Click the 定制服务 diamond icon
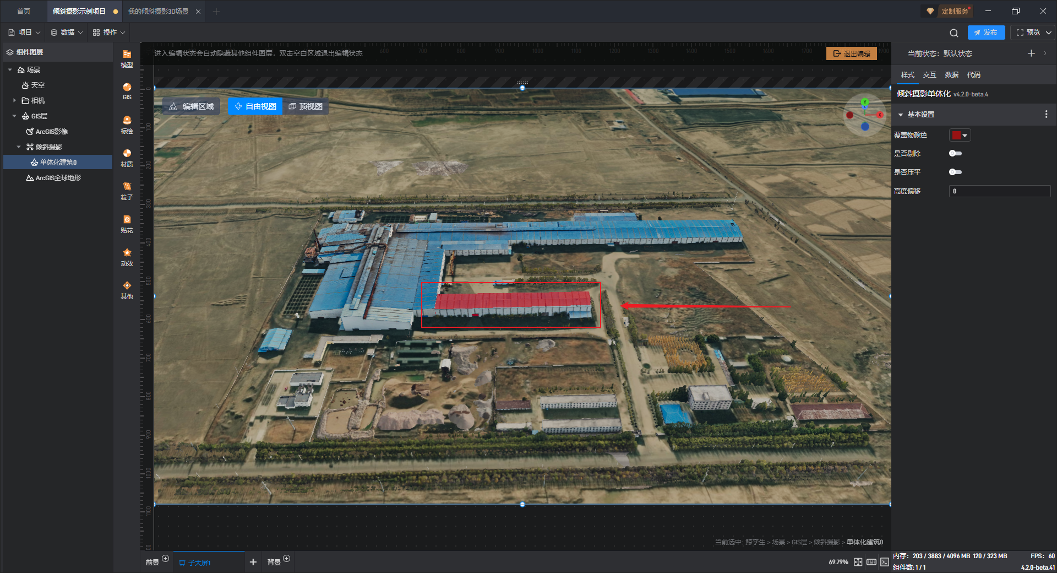This screenshot has height=573, width=1057. tap(930, 11)
